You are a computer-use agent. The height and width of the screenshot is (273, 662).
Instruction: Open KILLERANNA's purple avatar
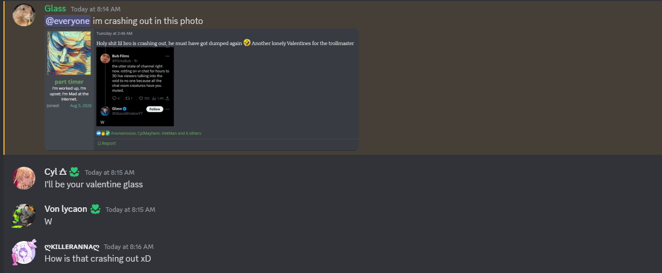(x=23, y=252)
